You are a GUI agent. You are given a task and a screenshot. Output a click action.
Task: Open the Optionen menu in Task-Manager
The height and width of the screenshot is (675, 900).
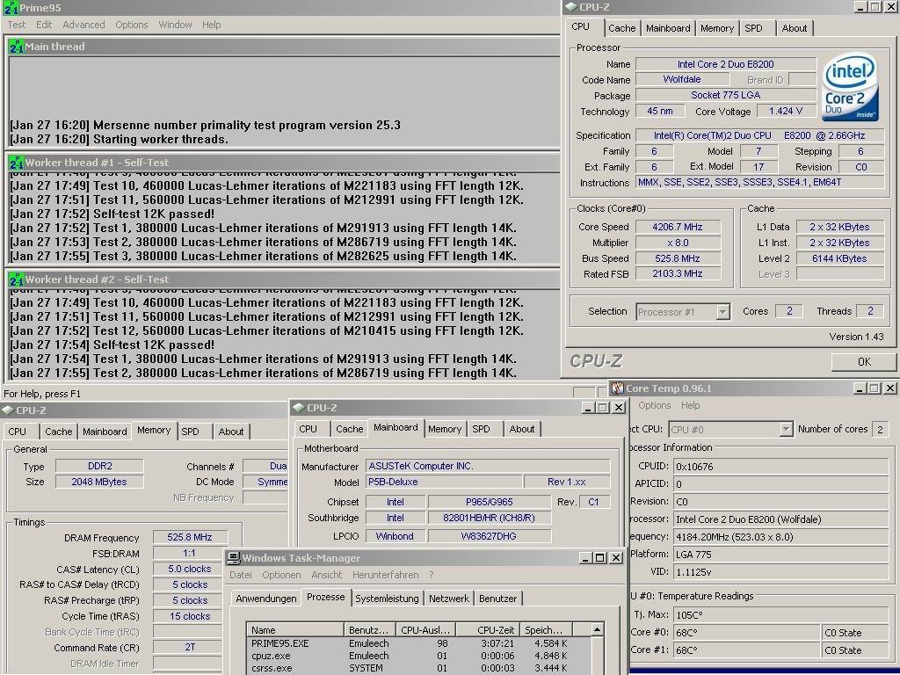coord(281,575)
